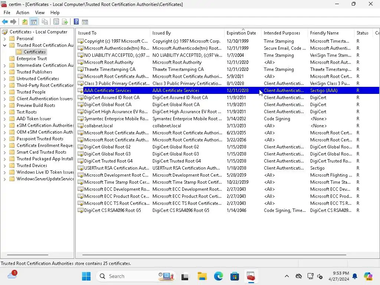Select the Test Roots folder
The image size is (380, 285).
coord(26,112)
